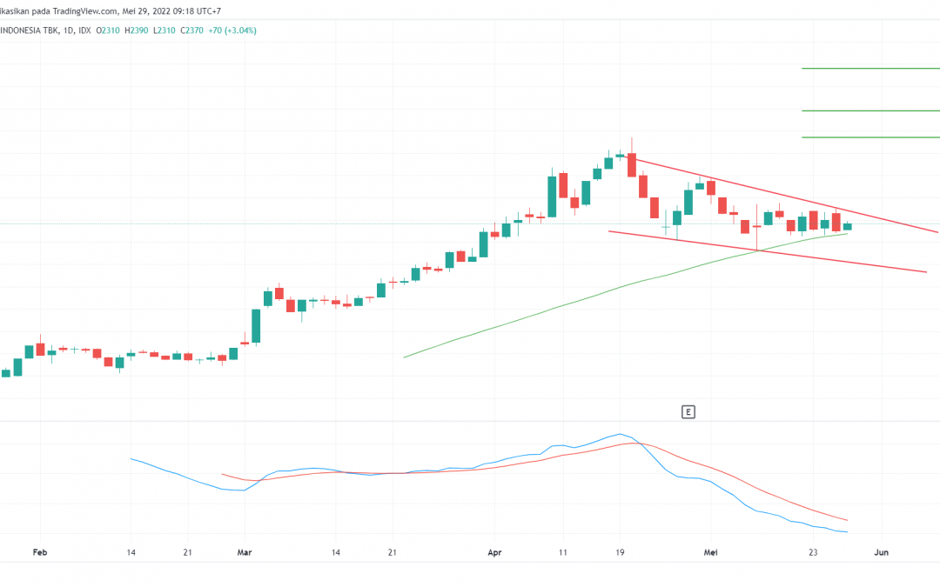Click the earnings 'E' marker icon

(688, 412)
